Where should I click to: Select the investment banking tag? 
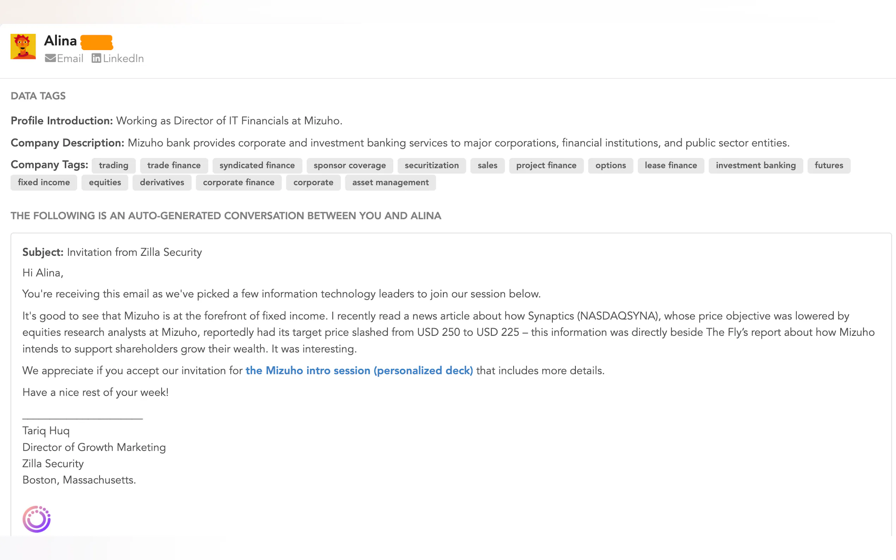coord(755,165)
